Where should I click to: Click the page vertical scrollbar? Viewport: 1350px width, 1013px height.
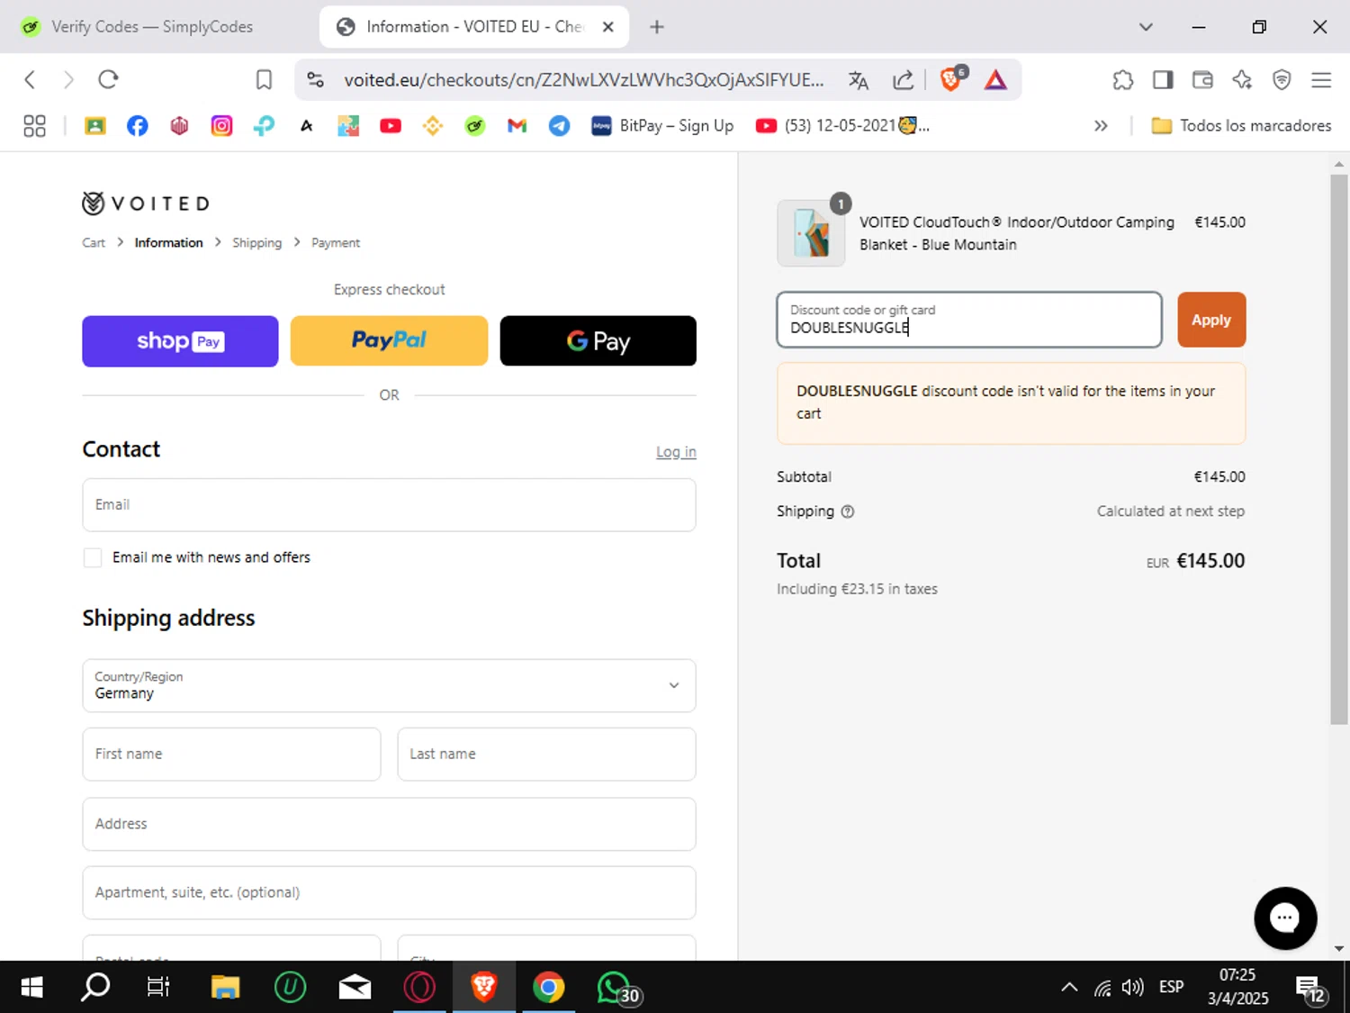(x=1339, y=448)
